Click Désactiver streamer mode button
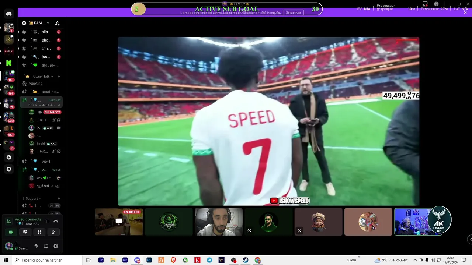Screen dimensions: 472x265 coord(294,13)
